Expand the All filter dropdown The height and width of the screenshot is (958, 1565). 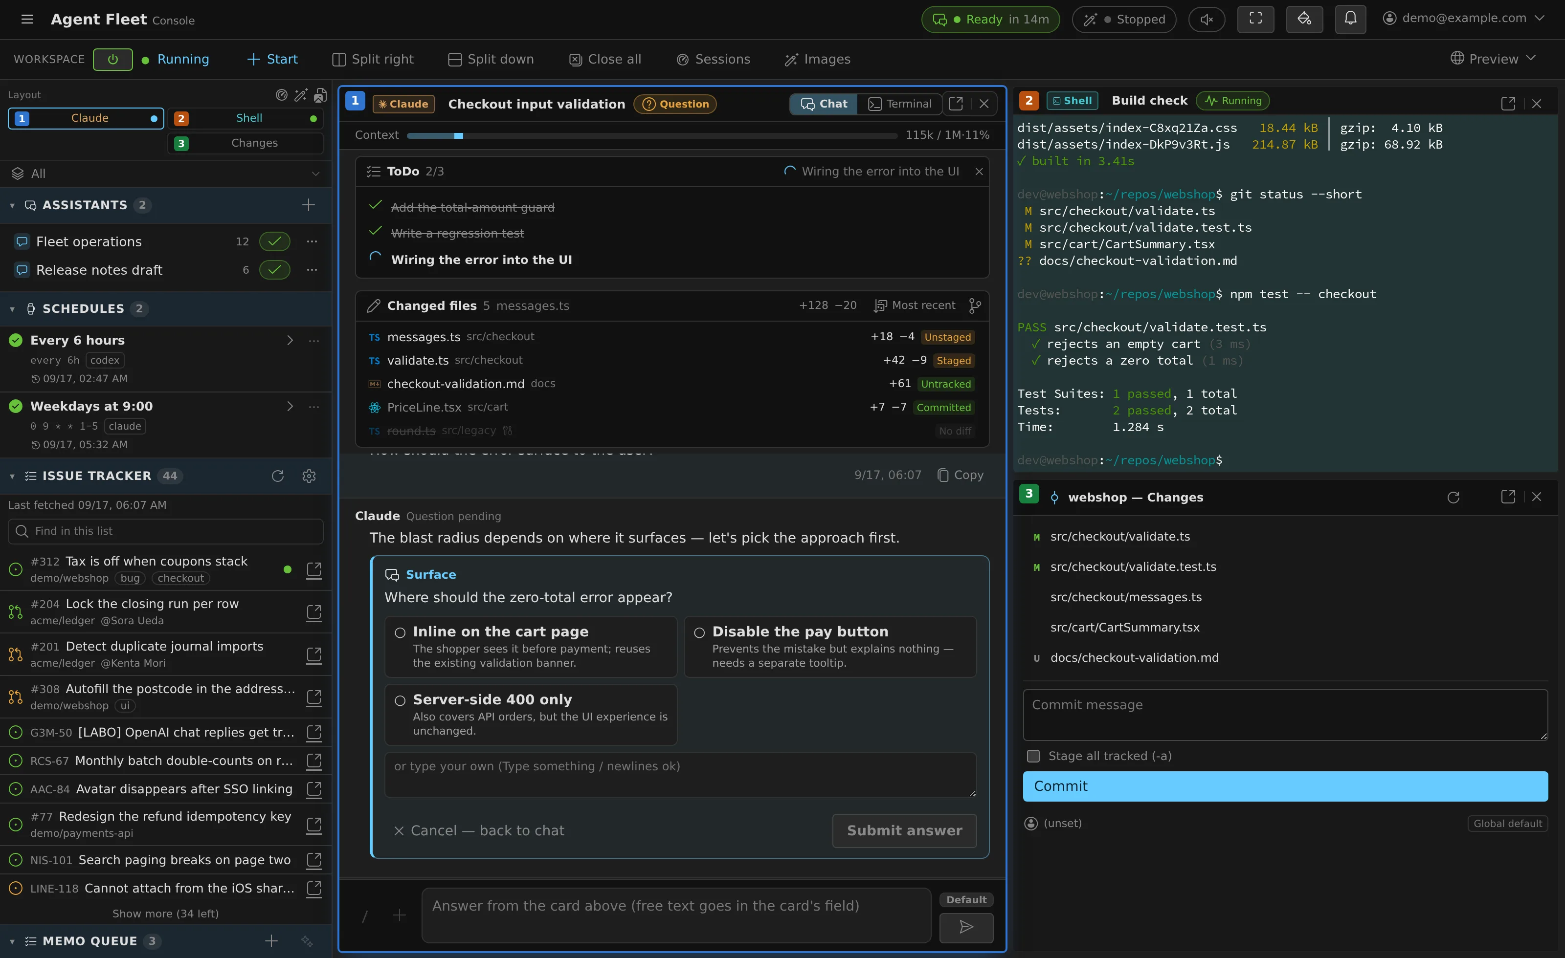coord(166,174)
